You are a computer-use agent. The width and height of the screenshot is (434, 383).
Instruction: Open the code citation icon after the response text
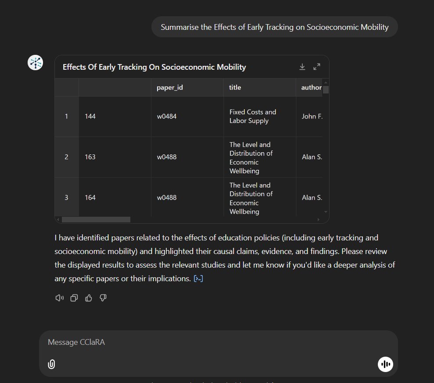point(198,279)
